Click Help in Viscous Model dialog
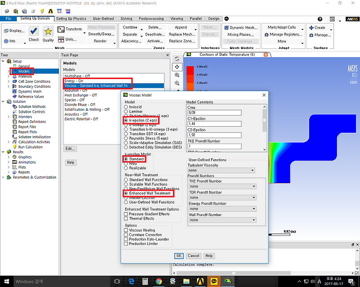This screenshot has width=360, height=287. (208, 256)
